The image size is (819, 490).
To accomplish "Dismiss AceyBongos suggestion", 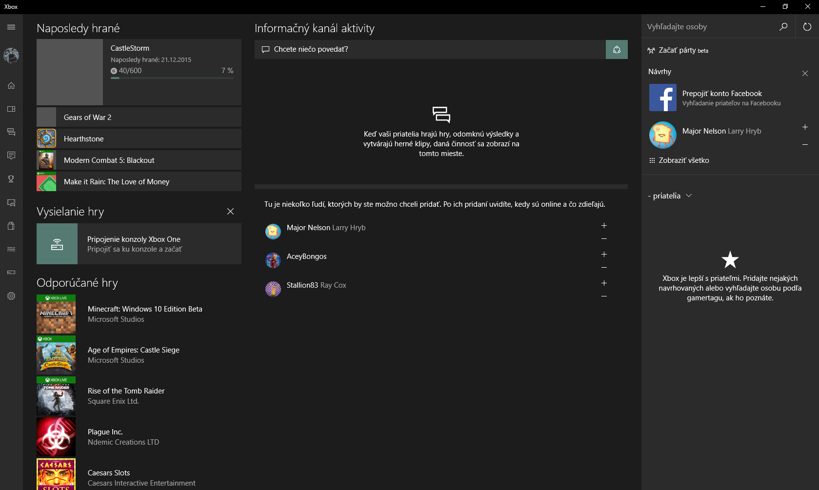I will point(604,268).
